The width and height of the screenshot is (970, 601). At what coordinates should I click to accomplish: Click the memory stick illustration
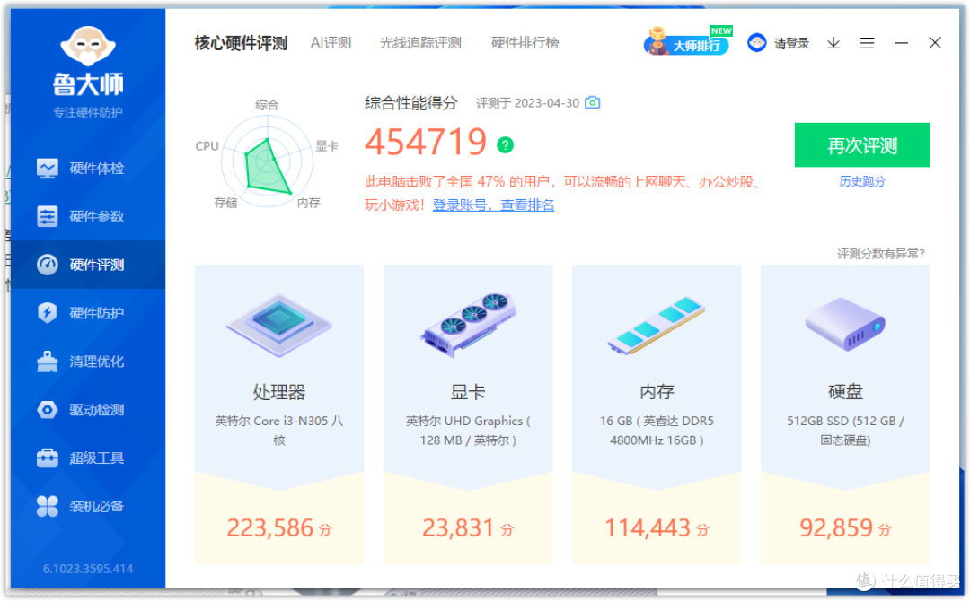point(657,325)
